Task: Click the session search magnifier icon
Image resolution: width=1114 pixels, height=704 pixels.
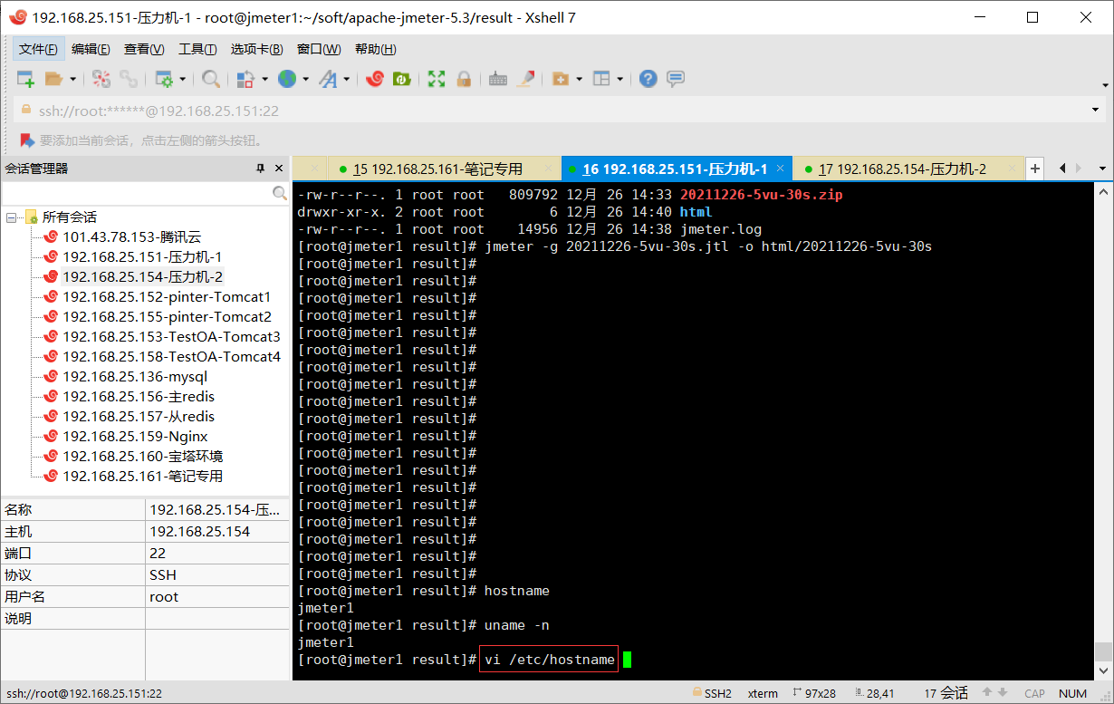Action: click(281, 193)
